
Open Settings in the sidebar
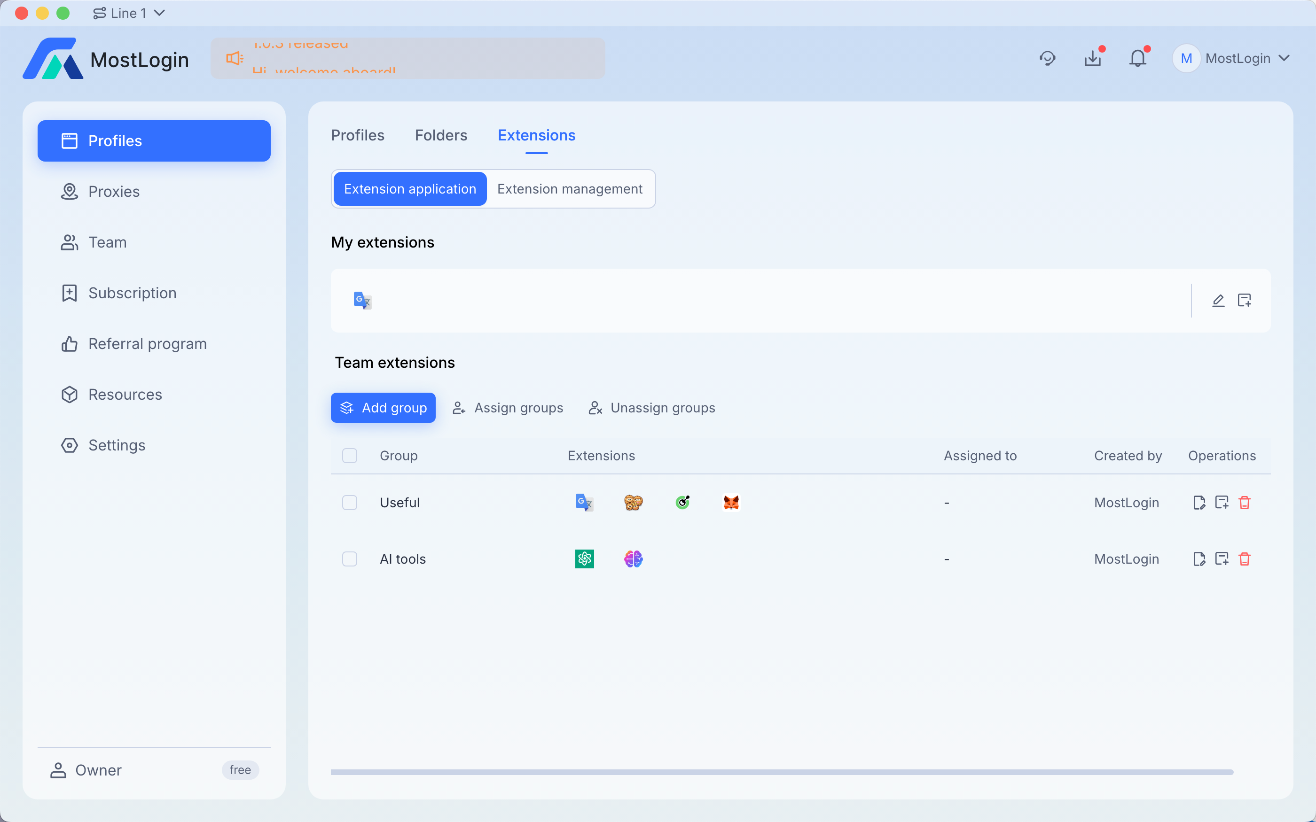click(154, 445)
